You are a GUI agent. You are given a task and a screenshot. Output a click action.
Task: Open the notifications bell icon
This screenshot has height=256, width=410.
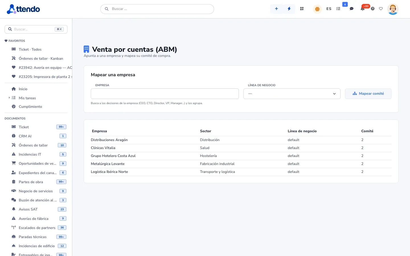pyautogui.click(x=362, y=9)
